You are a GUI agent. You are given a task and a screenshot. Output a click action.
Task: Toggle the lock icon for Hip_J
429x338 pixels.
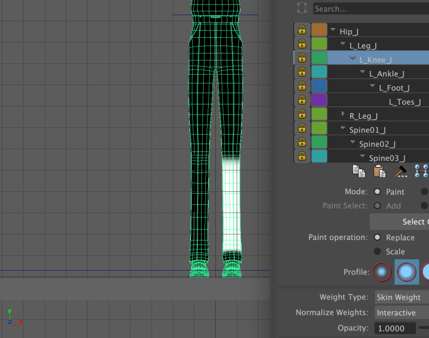(301, 30)
